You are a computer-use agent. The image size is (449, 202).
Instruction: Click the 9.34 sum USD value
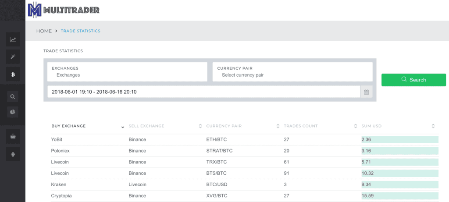pyautogui.click(x=366, y=184)
